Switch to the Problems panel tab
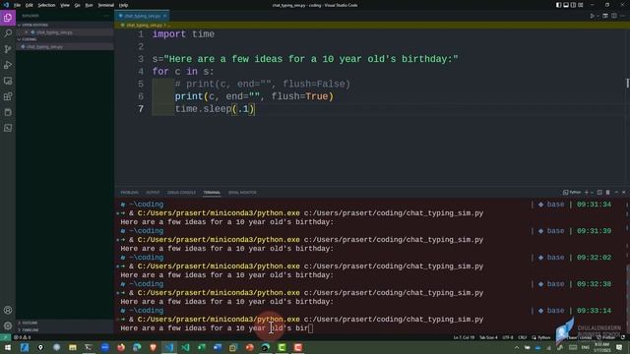 click(x=129, y=193)
